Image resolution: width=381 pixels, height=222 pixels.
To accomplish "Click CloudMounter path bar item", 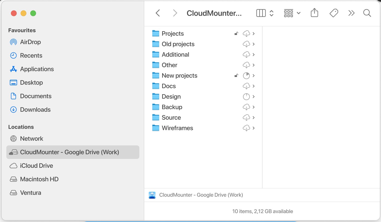I will [x=201, y=195].
